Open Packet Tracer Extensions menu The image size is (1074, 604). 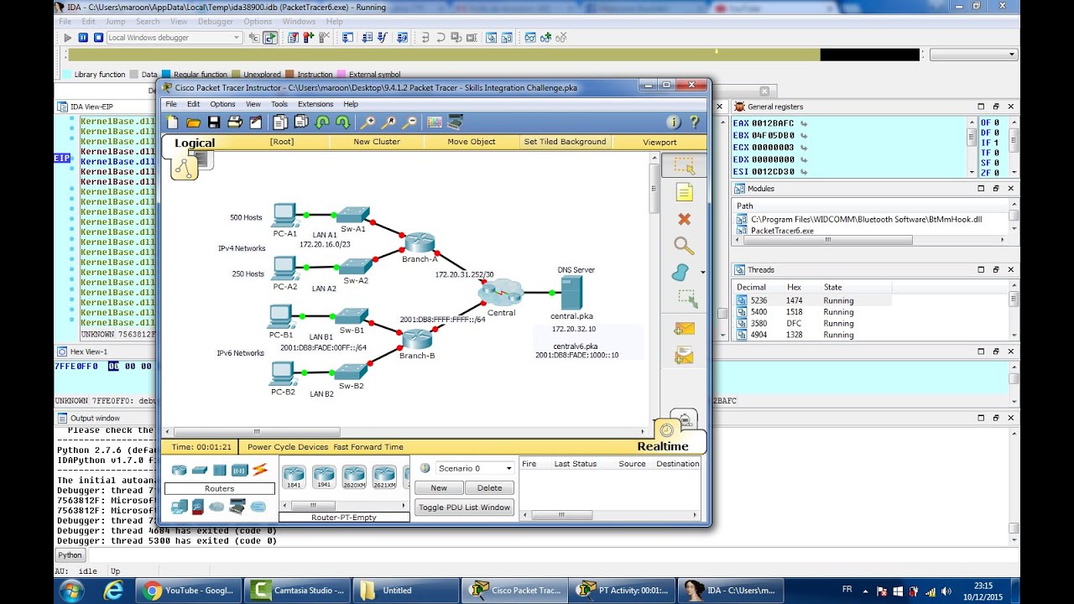point(315,104)
